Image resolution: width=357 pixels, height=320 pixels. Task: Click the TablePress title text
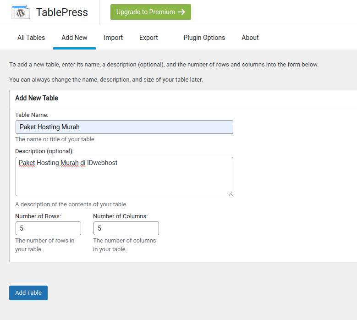62,12
